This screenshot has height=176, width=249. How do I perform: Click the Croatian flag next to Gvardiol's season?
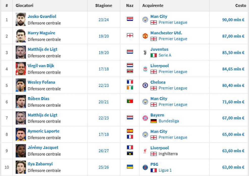click(x=130, y=18)
